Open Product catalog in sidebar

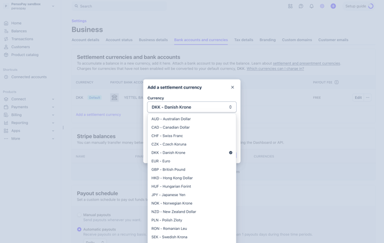[x=25, y=55]
